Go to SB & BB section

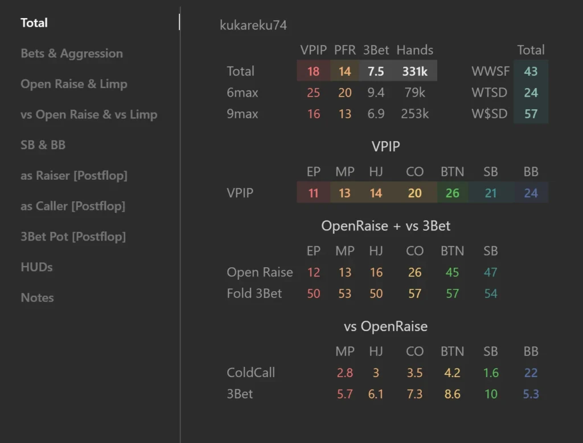click(x=43, y=145)
